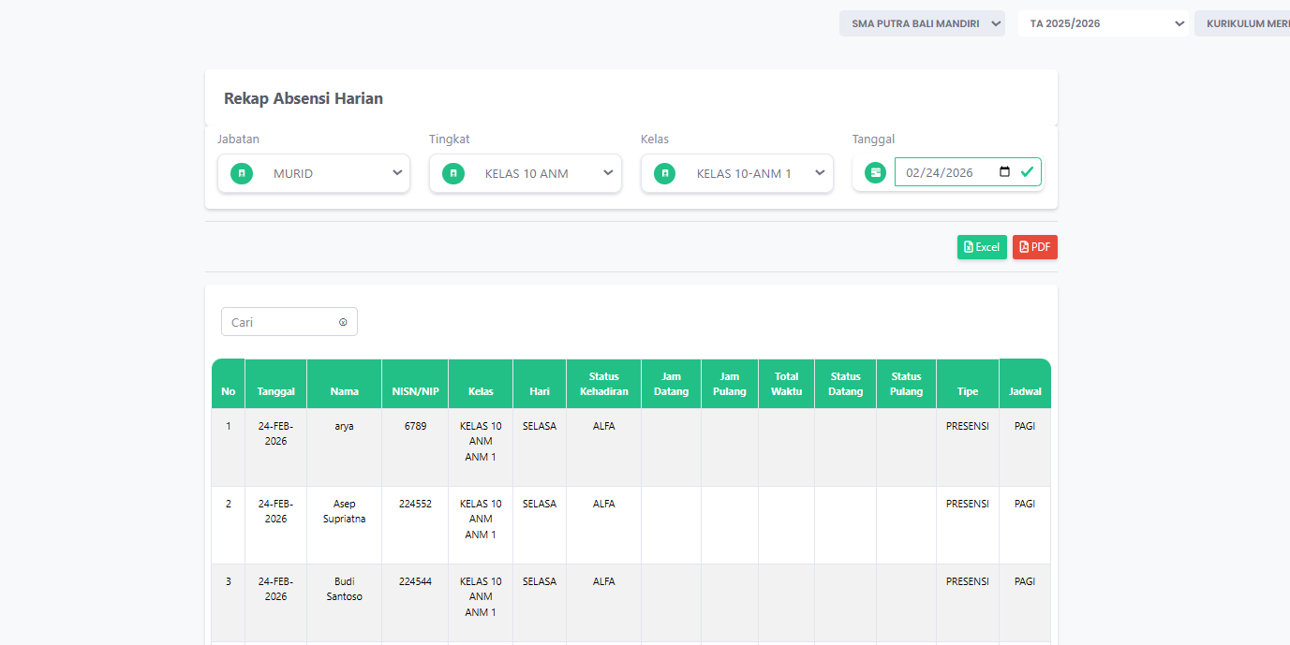Screen dimensions: 1290x645
Task: Open the SMA PUTRA BALI MANDIRI school selector
Action: (922, 22)
